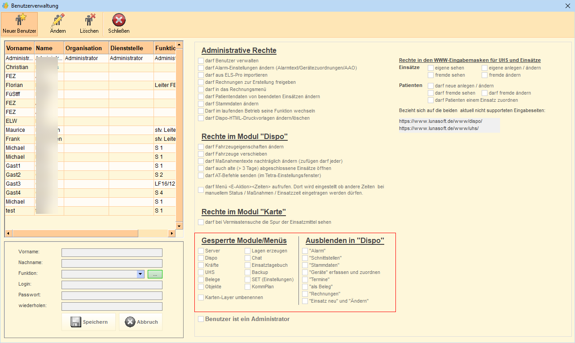Click horizontal scrollbar left arrow in user list
575x343 pixels.
coord(9,234)
